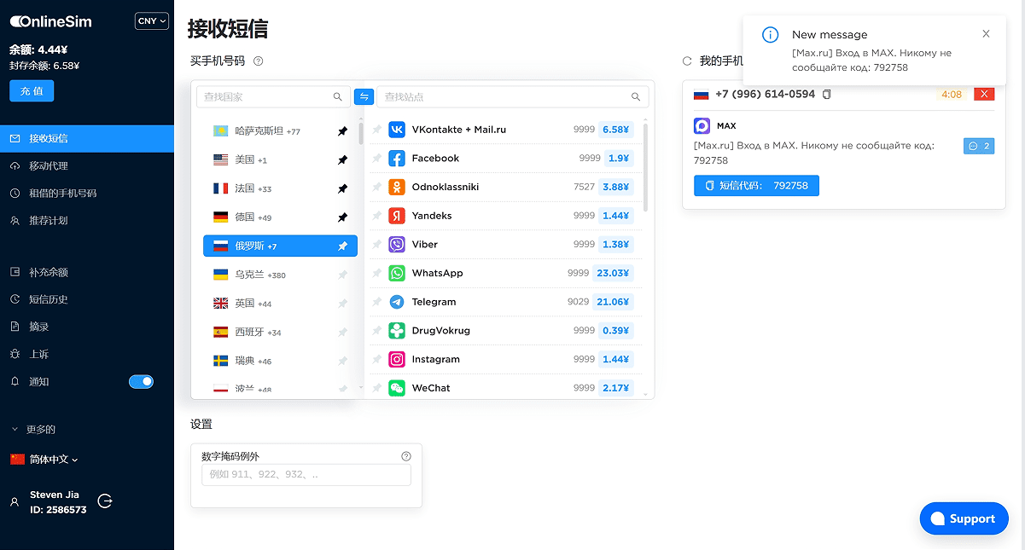
Task: Click the swap country/service arrows icon
Action: tap(364, 96)
